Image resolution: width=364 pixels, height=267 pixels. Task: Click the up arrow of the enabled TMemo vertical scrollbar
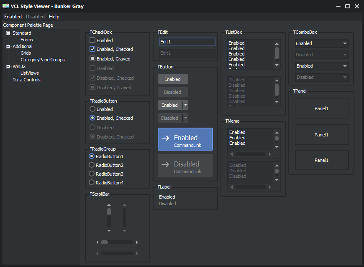click(277, 133)
